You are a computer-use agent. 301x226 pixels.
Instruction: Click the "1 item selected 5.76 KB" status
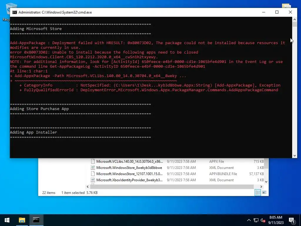click(x=79, y=193)
